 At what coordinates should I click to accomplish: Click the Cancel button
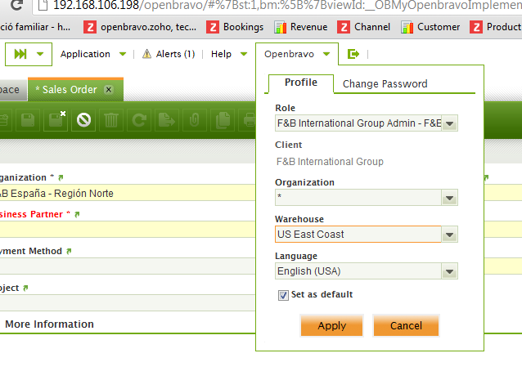pos(406,325)
